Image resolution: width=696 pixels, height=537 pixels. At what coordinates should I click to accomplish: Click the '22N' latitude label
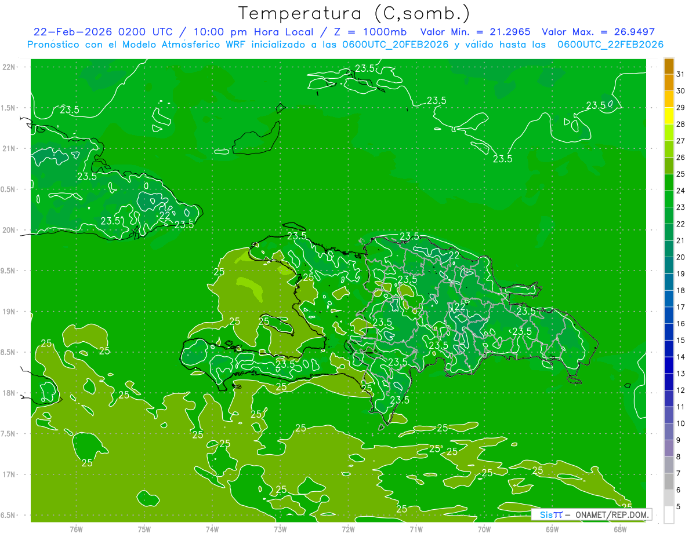[9, 67]
